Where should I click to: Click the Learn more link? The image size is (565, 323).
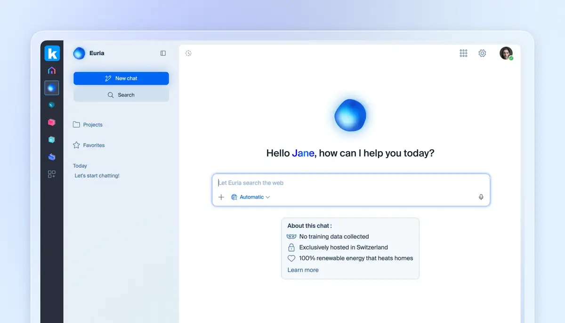tap(303, 270)
